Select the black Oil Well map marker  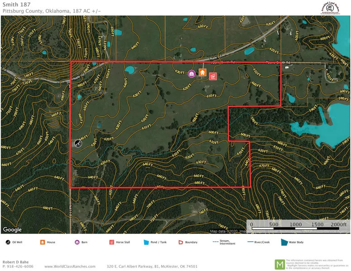[78, 143]
